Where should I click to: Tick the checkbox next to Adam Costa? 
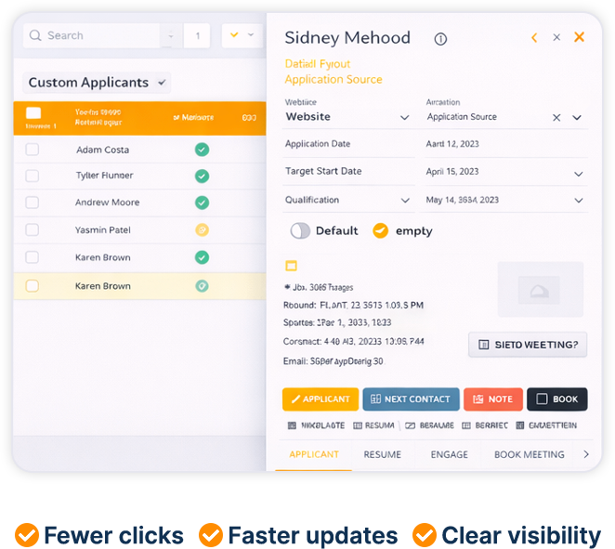[33, 150]
